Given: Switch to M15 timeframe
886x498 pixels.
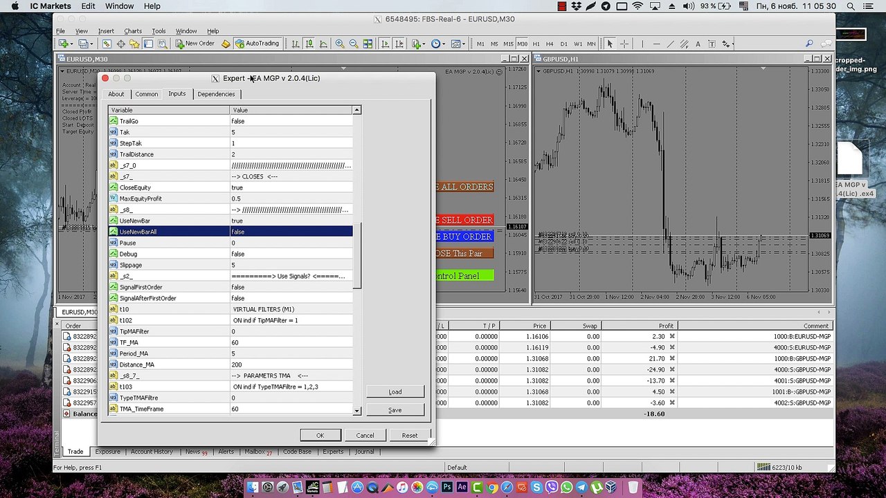Looking at the screenshot, I should tap(508, 44).
